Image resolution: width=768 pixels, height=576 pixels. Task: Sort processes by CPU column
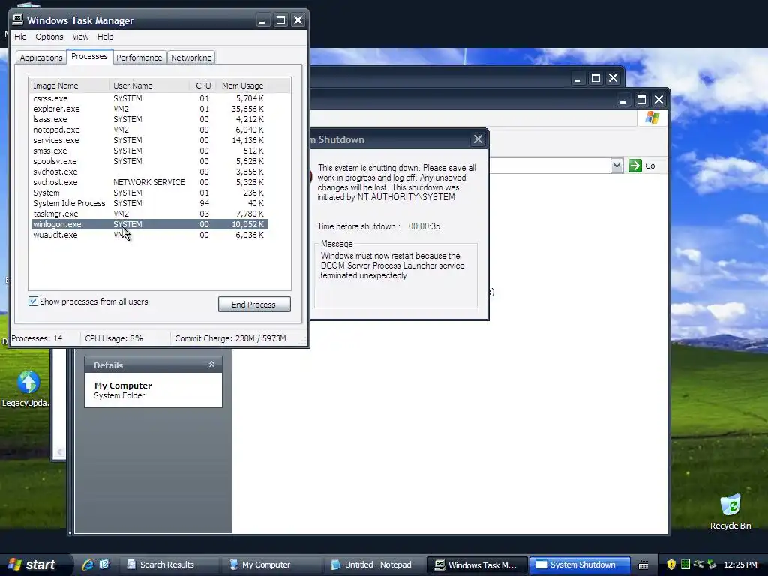(x=202, y=85)
